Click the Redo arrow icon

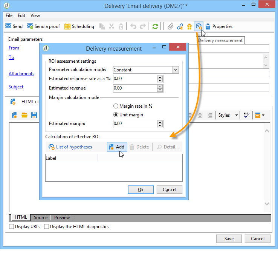(143, 26)
